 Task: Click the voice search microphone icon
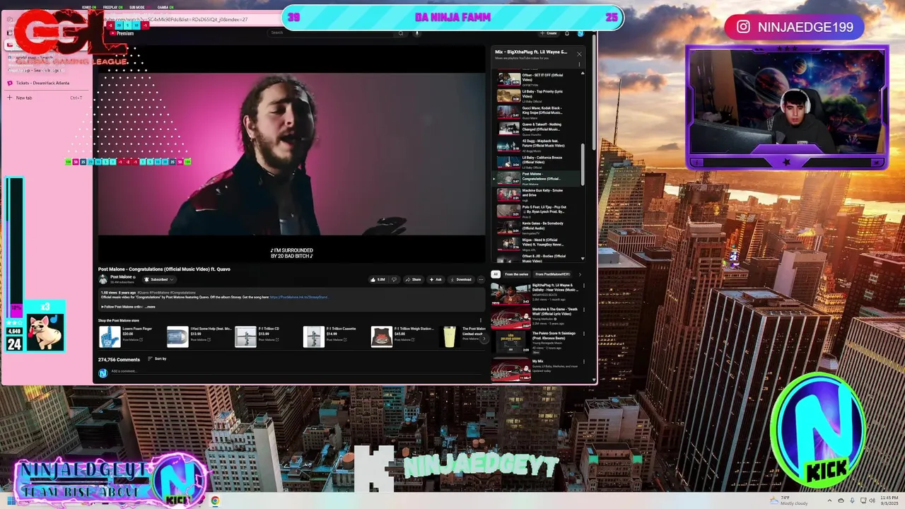416,33
